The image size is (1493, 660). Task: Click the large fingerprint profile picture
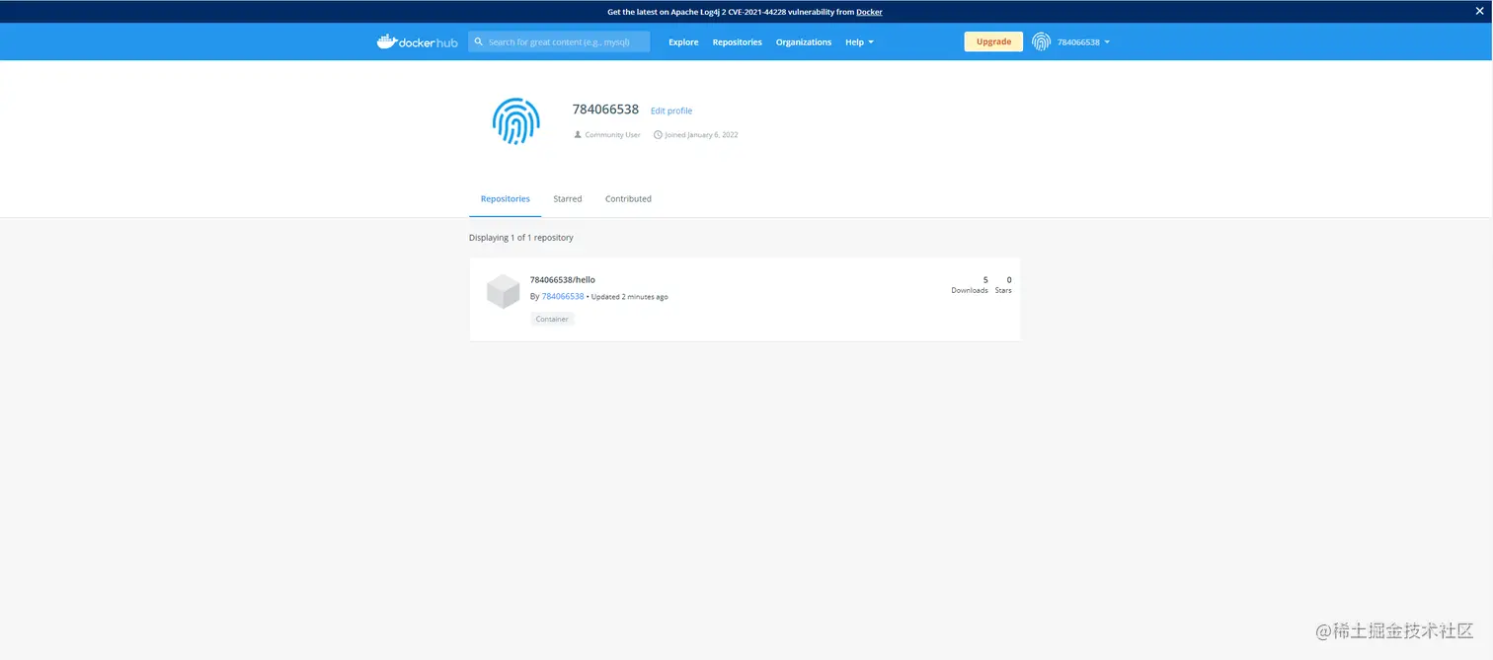point(515,121)
